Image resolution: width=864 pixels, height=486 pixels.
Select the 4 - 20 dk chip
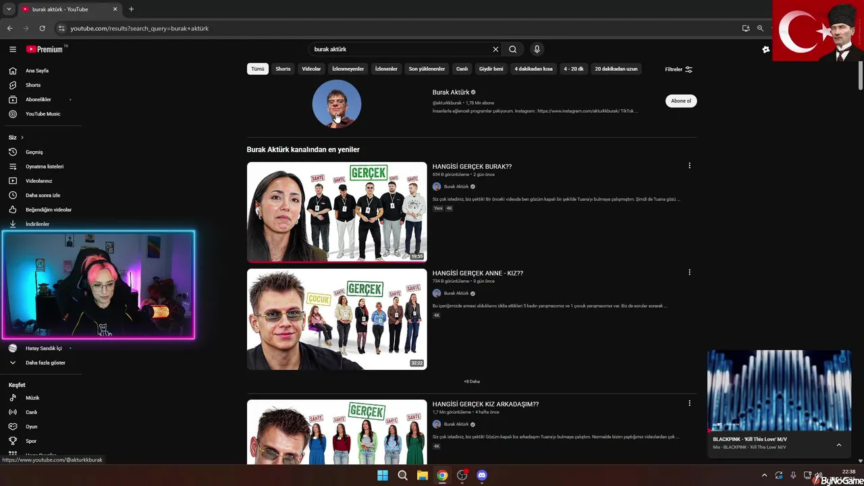[574, 69]
